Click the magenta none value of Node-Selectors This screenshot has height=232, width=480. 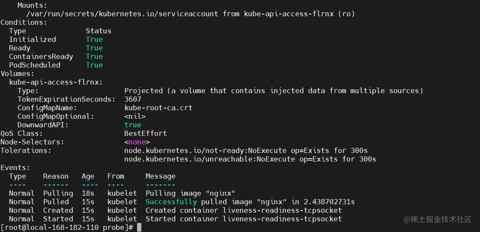click(x=137, y=142)
